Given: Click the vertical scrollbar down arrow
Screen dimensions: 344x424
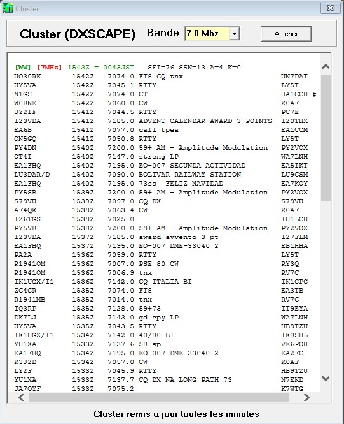Looking at the screenshot, I should (326, 378).
